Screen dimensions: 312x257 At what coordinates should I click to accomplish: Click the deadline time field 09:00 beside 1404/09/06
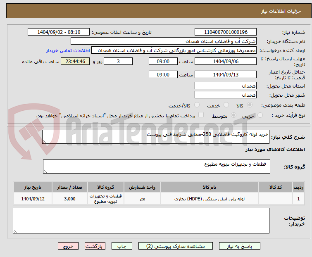pyautogui.click(x=163, y=61)
